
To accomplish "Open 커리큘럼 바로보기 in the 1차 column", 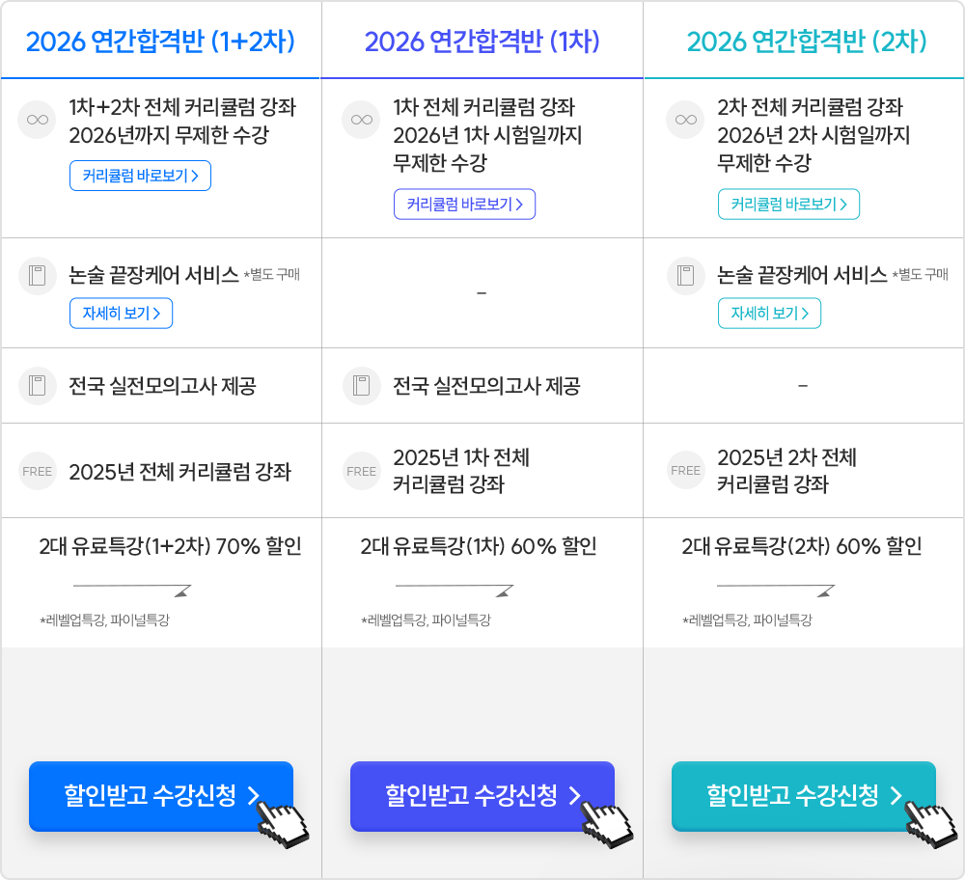I will [464, 205].
